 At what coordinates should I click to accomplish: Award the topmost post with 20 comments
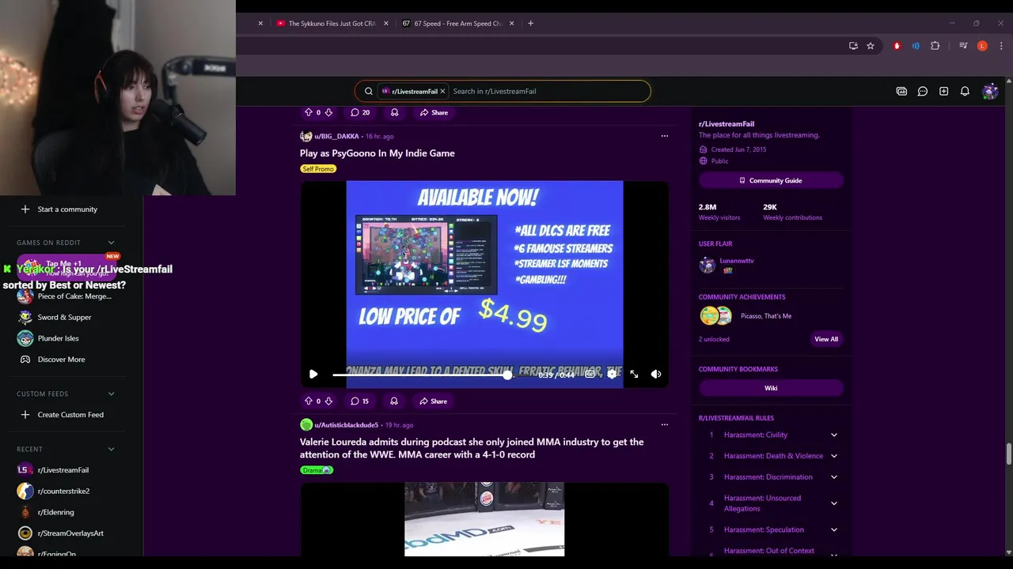click(394, 112)
